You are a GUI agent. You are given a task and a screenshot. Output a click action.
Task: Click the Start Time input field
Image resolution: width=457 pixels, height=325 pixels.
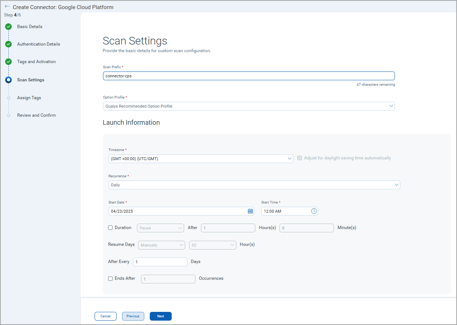[x=290, y=211]
